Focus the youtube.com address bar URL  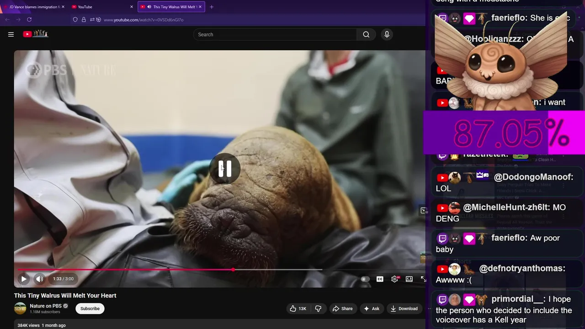click(x=144, y=20)
